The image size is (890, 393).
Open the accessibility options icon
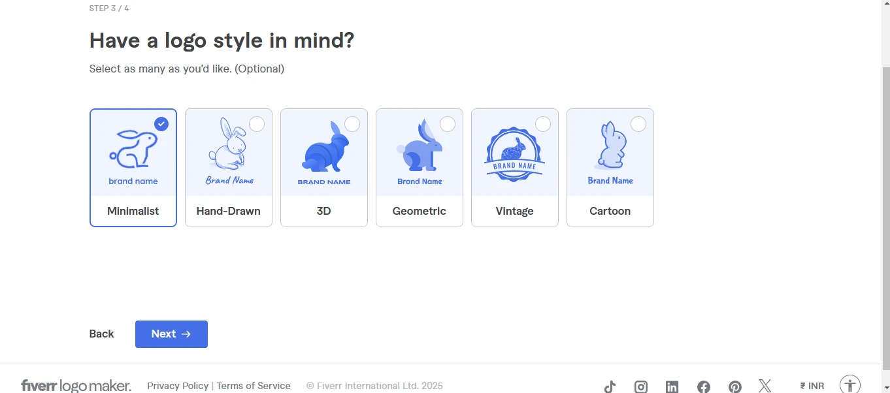click(x=849, y=385)
